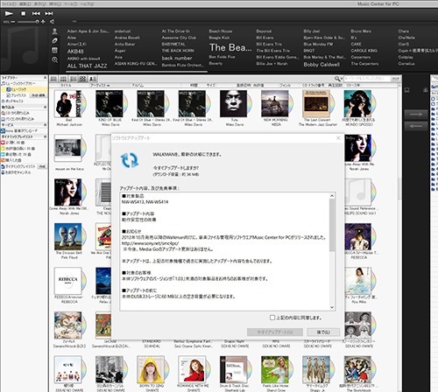This screenshot has width=438, height=392.
Task: Skip to the next track
Action: tap(49, 13)
